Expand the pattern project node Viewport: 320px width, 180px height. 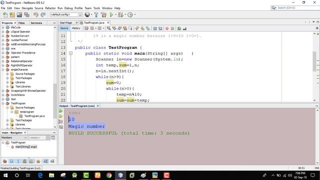(3, 57)
